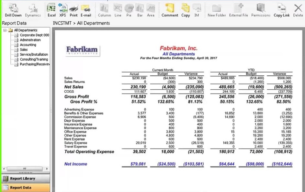Switch to the Report Library pane

26,178
